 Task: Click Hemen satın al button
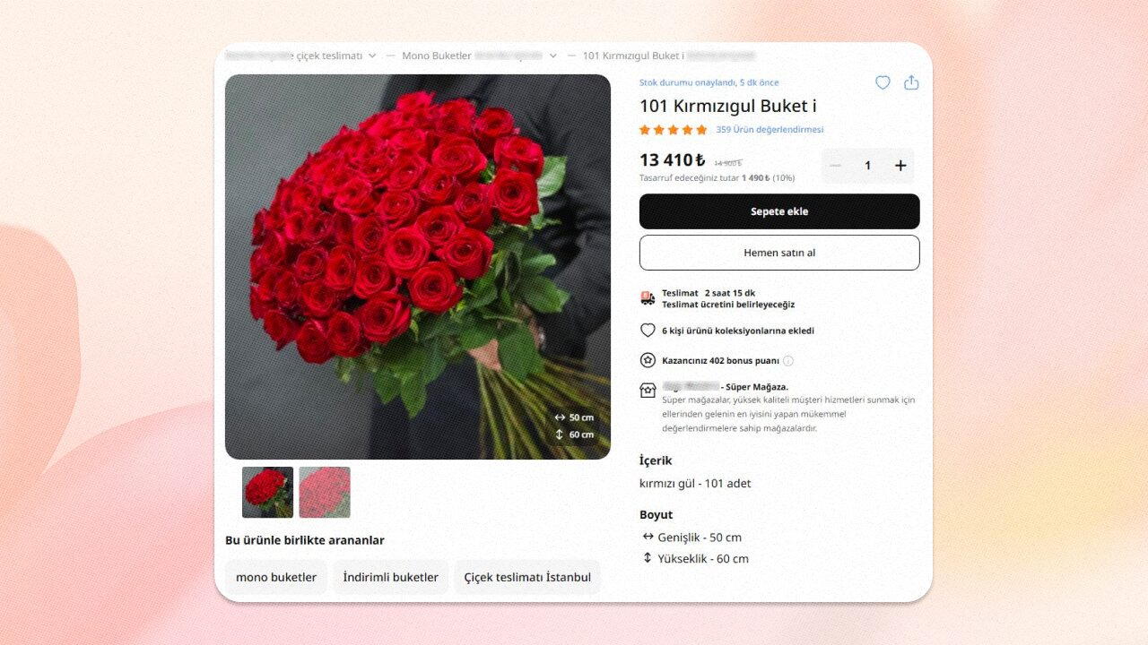[x=779, y=253]
